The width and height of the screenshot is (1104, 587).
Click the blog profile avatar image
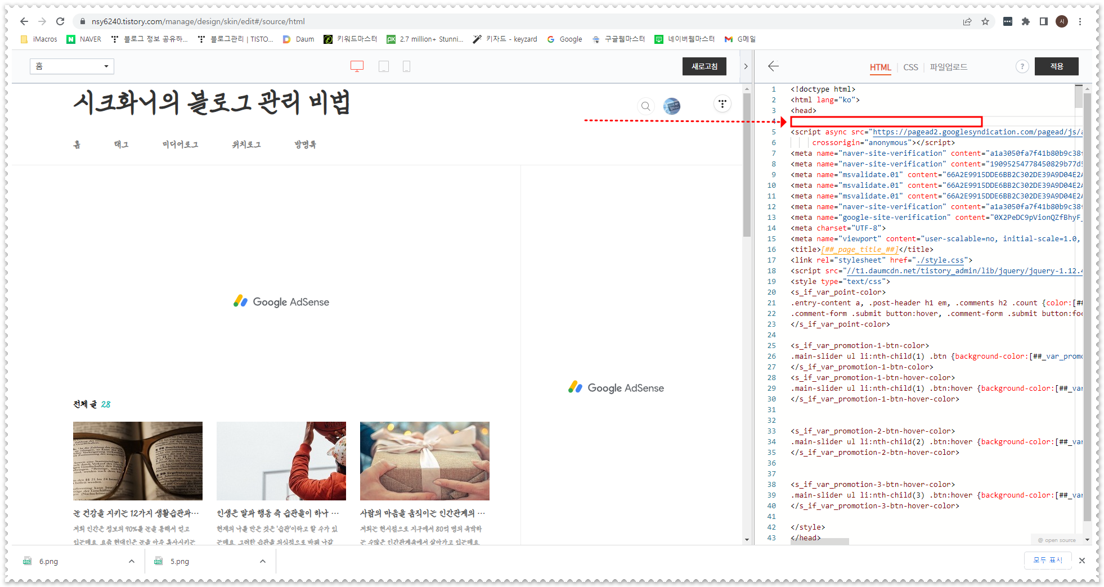pyautogui.click(x=672, y=106)
